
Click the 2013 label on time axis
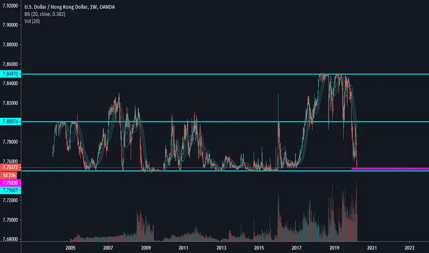(221, 248)
